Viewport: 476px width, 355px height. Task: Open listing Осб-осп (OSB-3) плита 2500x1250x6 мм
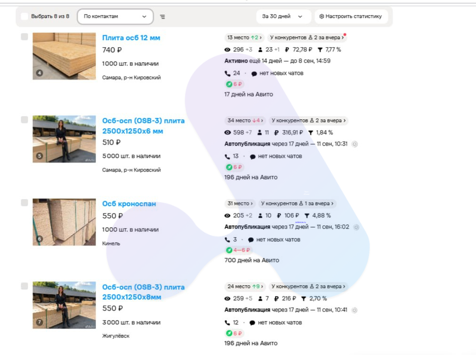pos(143,126)
